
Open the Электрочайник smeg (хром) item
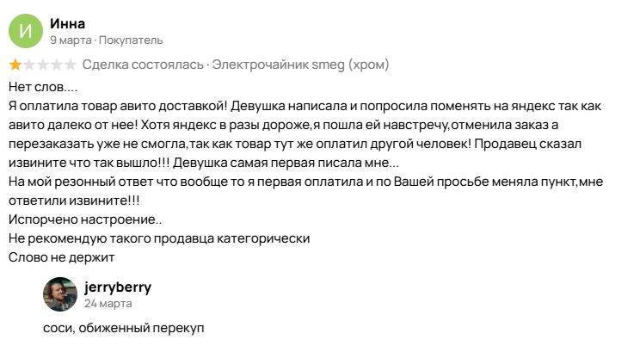point(300,65)
